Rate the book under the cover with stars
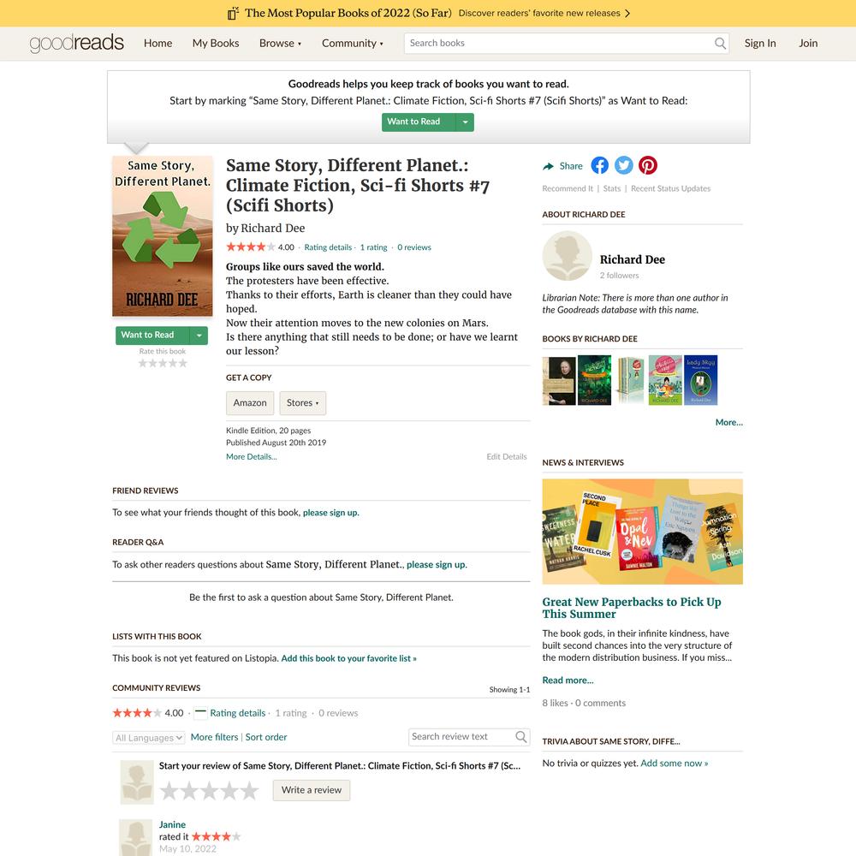Screen dimensions: 856x856 tap(163, 363)
